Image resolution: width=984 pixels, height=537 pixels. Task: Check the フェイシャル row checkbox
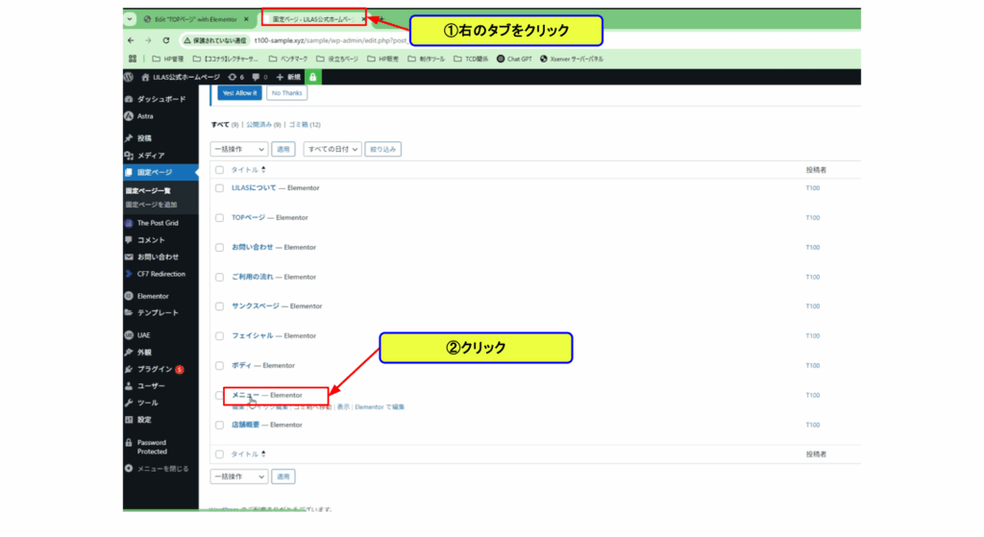tap(220, 335)
